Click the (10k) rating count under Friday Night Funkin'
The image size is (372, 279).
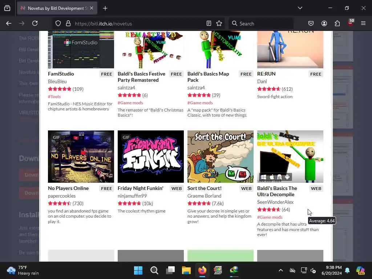(x=147, y=203)
